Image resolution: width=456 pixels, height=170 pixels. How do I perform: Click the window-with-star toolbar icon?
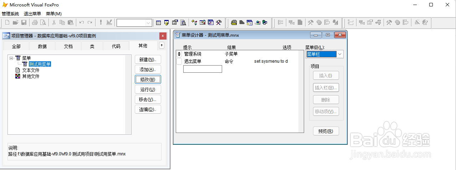(x=250, y=22)
